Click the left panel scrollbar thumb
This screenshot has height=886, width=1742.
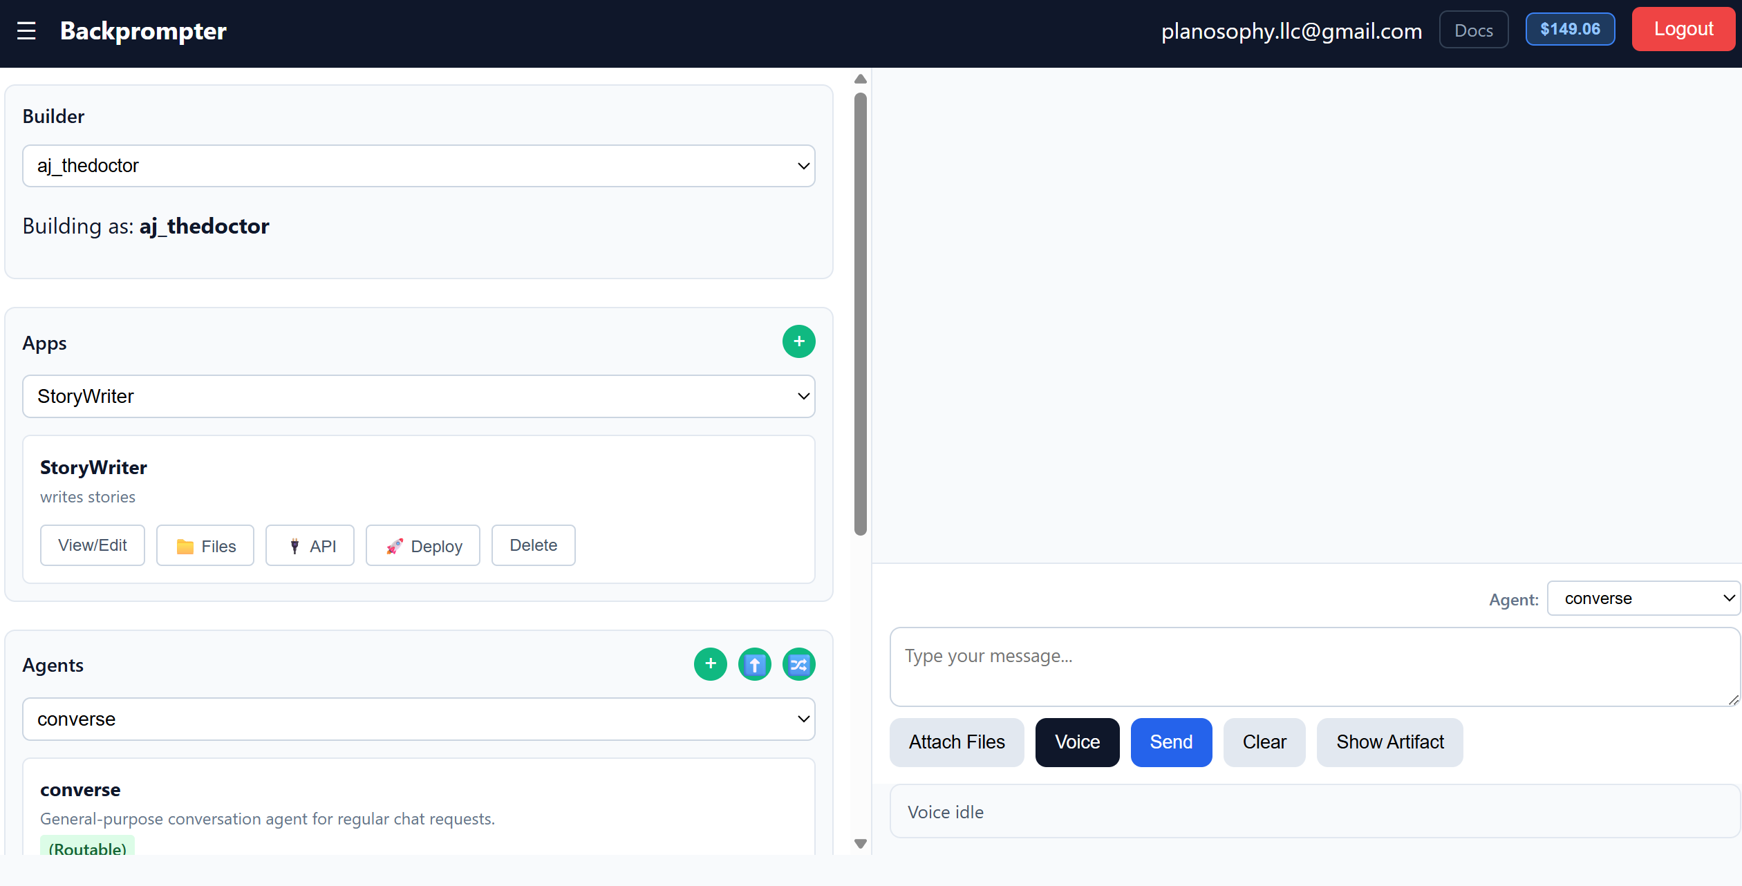pos(861,314)
